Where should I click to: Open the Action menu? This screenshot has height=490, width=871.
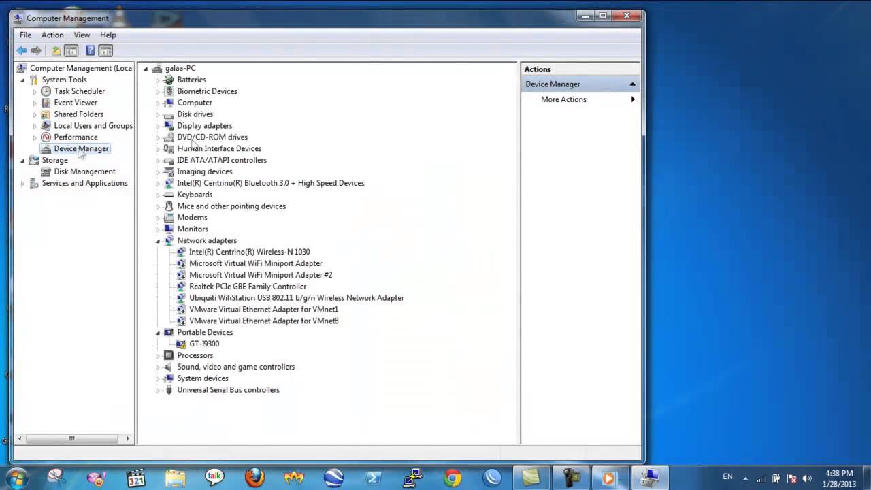(x=52, y=35)
